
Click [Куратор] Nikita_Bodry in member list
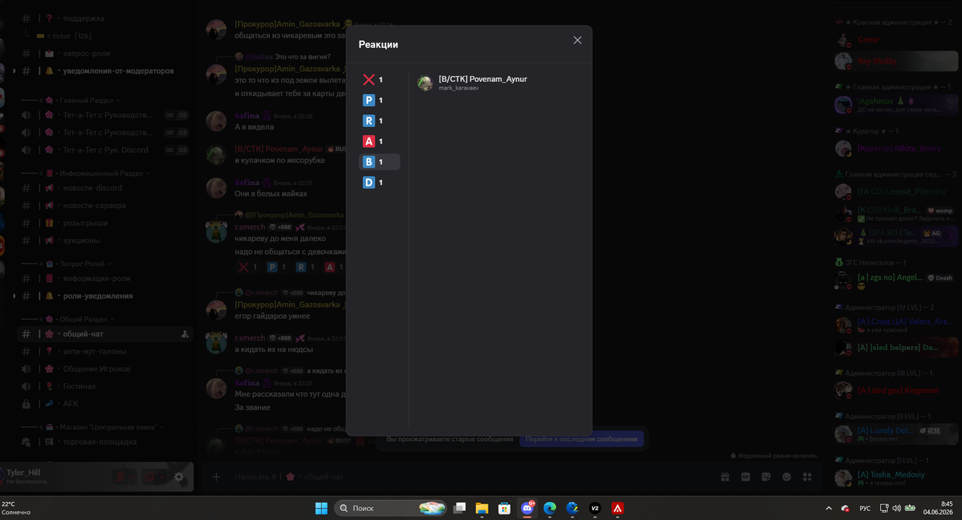(894, 149)
